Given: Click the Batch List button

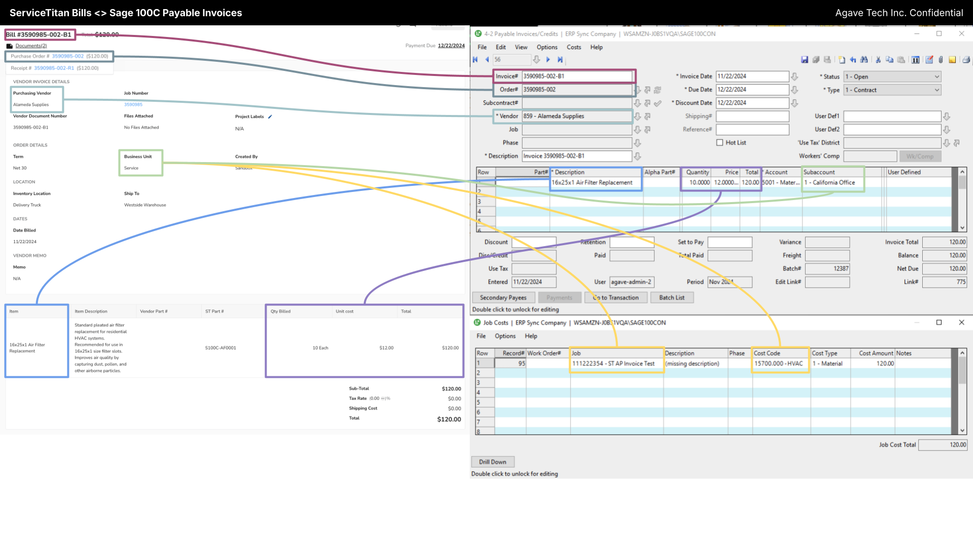Looking at the screenshot, I should [x=672, y=298].
